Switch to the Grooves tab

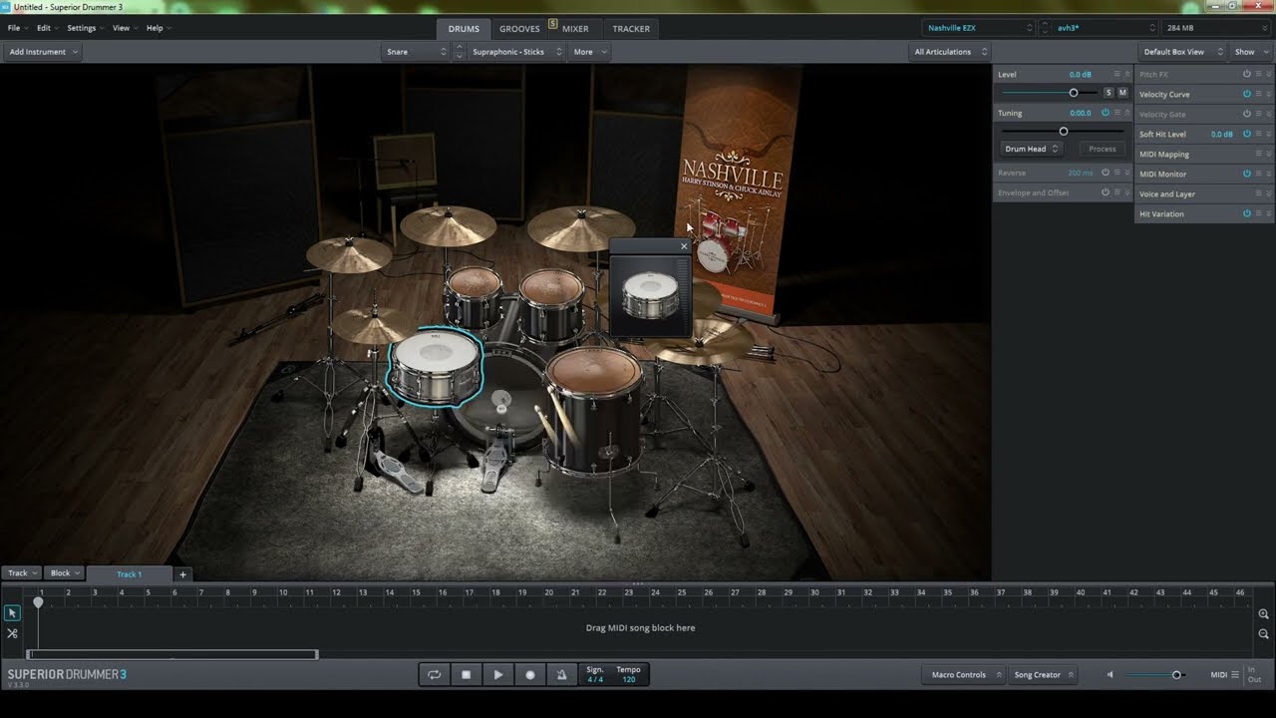coord(519,29)
